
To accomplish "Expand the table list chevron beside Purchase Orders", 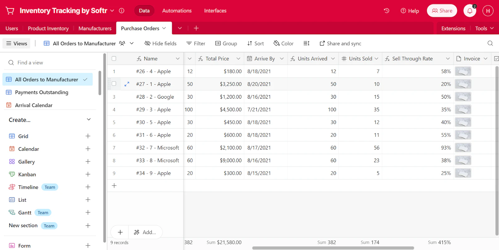I will [x=180, y=28].
